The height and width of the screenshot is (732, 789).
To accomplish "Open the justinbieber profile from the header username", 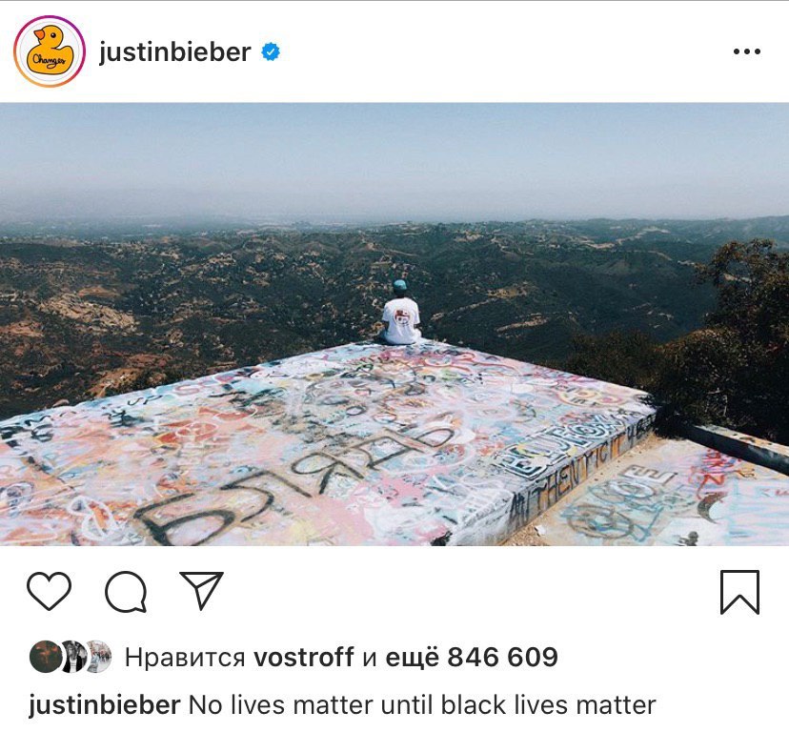I will (x=174, y=52).
